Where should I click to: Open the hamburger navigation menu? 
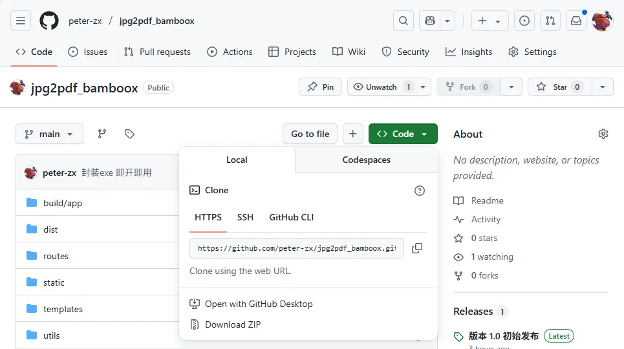point(21,21)
